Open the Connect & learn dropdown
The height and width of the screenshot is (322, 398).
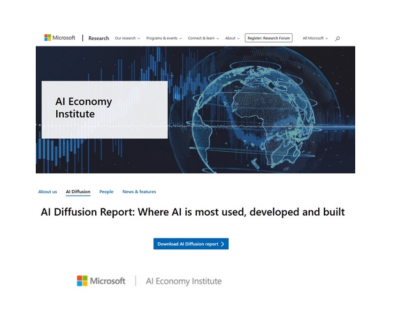point(203,38)
